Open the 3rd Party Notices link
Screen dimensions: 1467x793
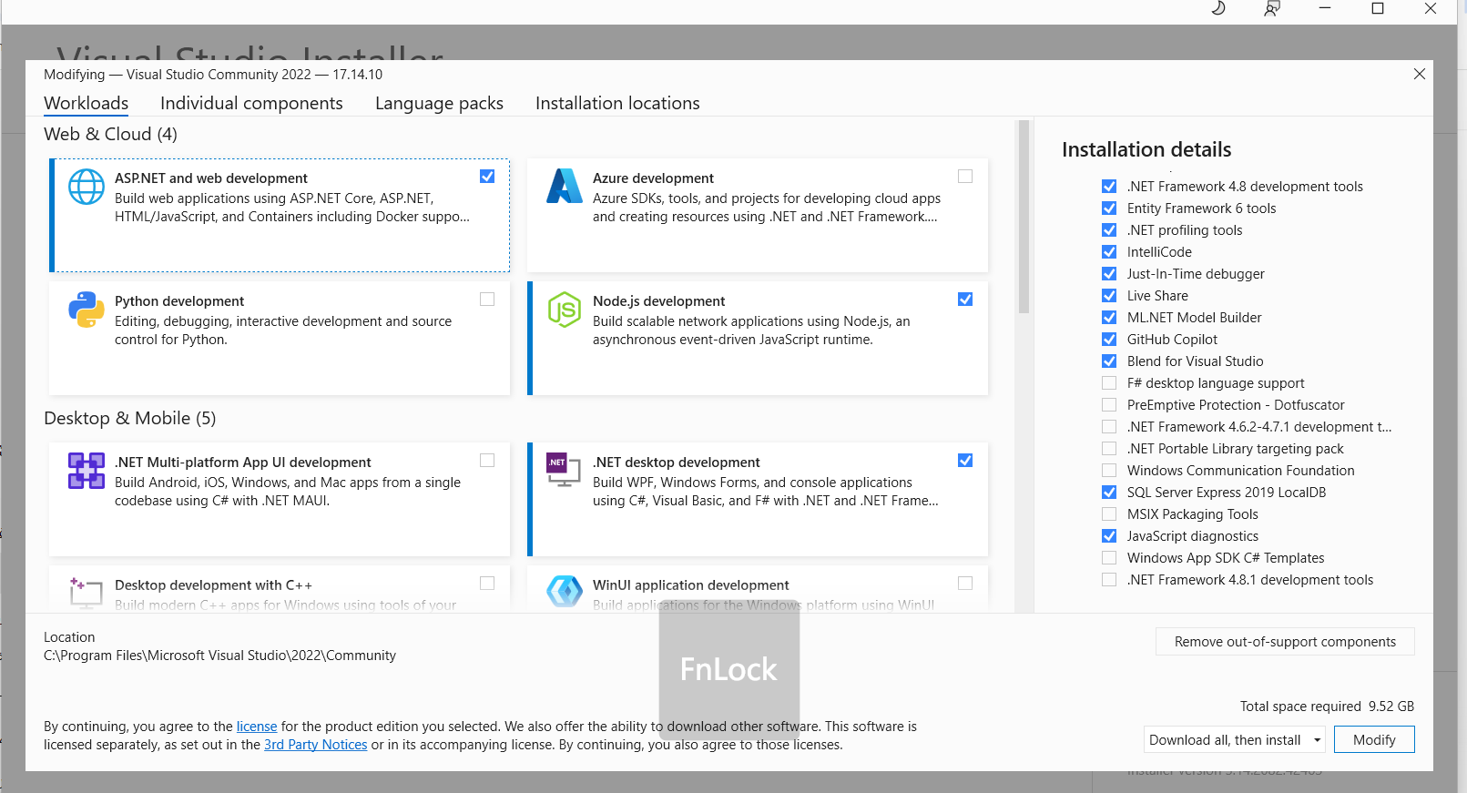pos(316,745)
